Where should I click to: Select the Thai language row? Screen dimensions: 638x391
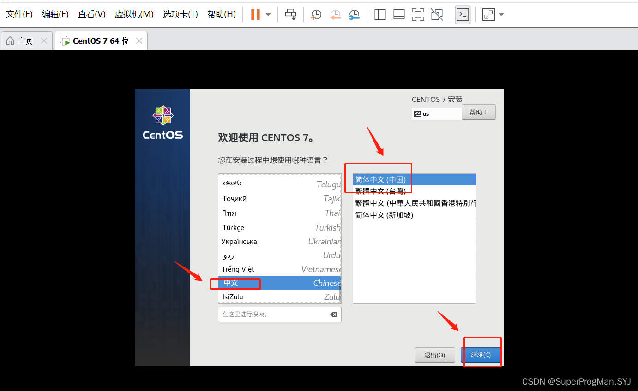click(x=280, y=213)
